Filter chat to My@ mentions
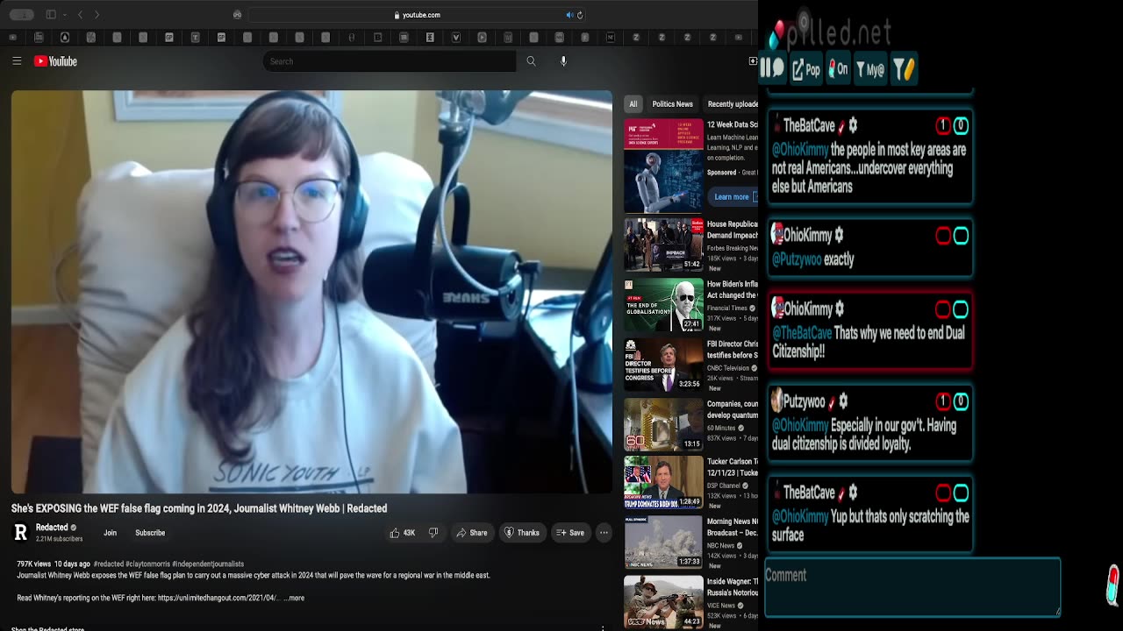 870,69
